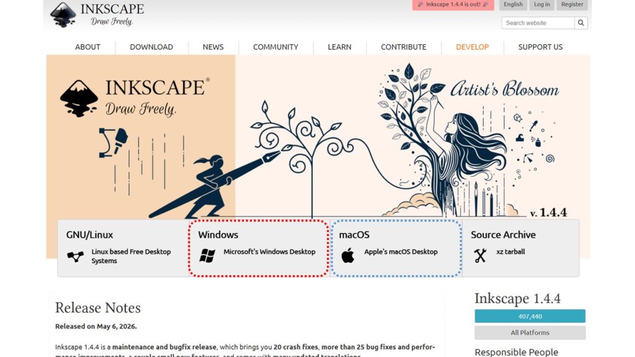The height and width of the screenshot is (357, 635).
Task: Click 'Apple's macOS Desktop' text
Action: pos(401,252)
